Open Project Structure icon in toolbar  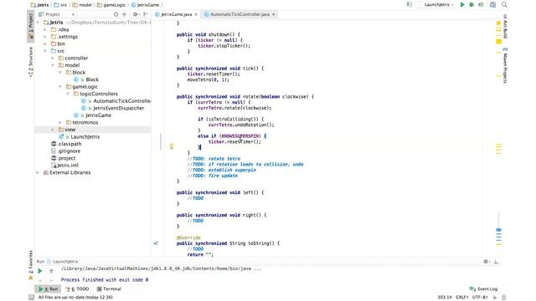coord(492,5)
